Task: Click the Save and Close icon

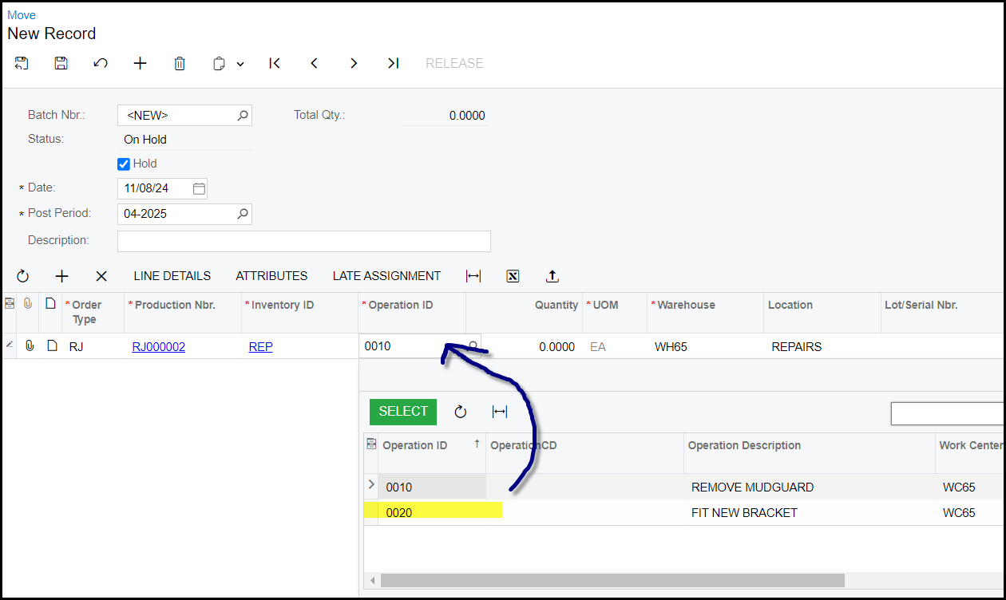Action: (22, 63)
